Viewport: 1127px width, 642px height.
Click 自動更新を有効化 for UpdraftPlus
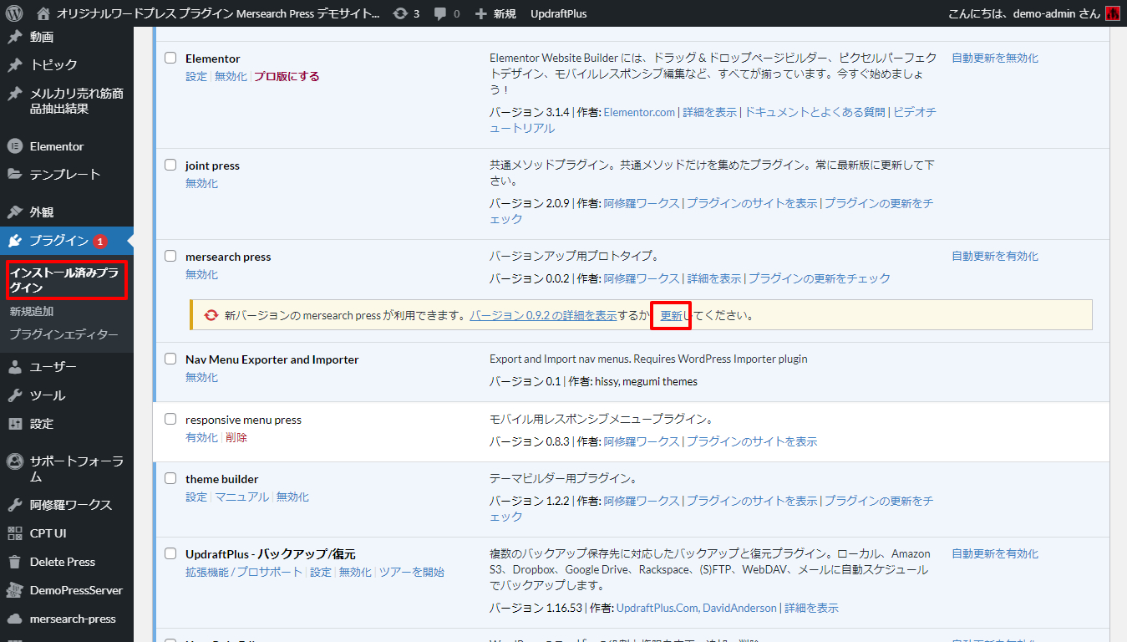point(995,553)
